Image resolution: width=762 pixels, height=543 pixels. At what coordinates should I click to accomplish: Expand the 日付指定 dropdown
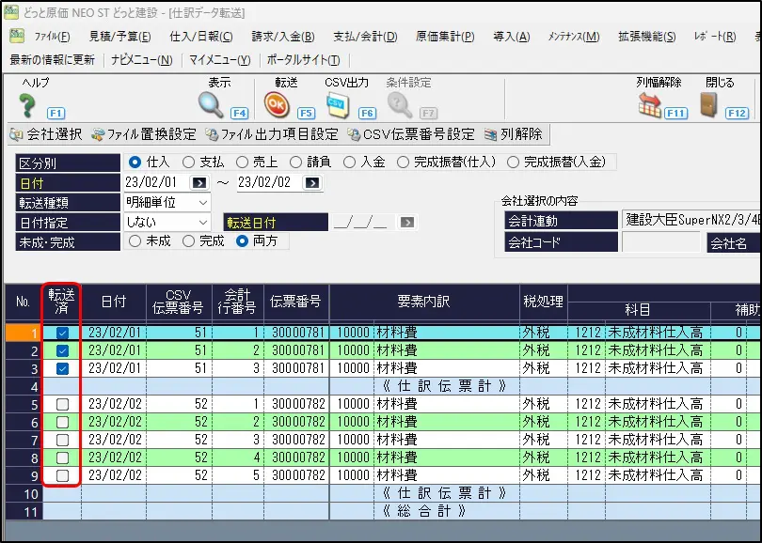[203, 222]
